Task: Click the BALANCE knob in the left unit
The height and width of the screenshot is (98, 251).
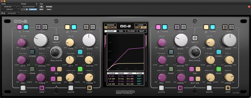Action: (55, 52)
